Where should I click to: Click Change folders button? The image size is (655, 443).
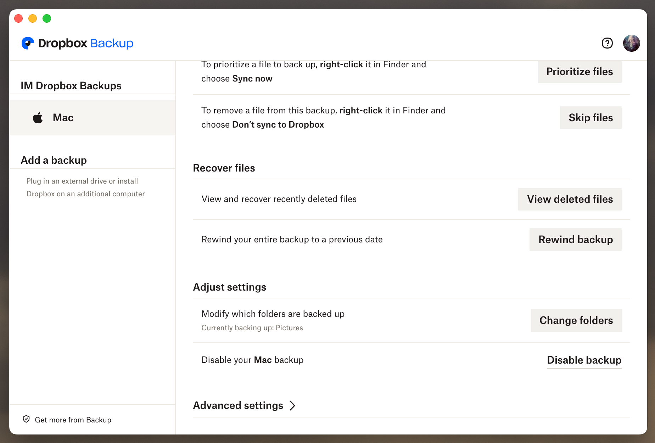click(x=576, y=320)
